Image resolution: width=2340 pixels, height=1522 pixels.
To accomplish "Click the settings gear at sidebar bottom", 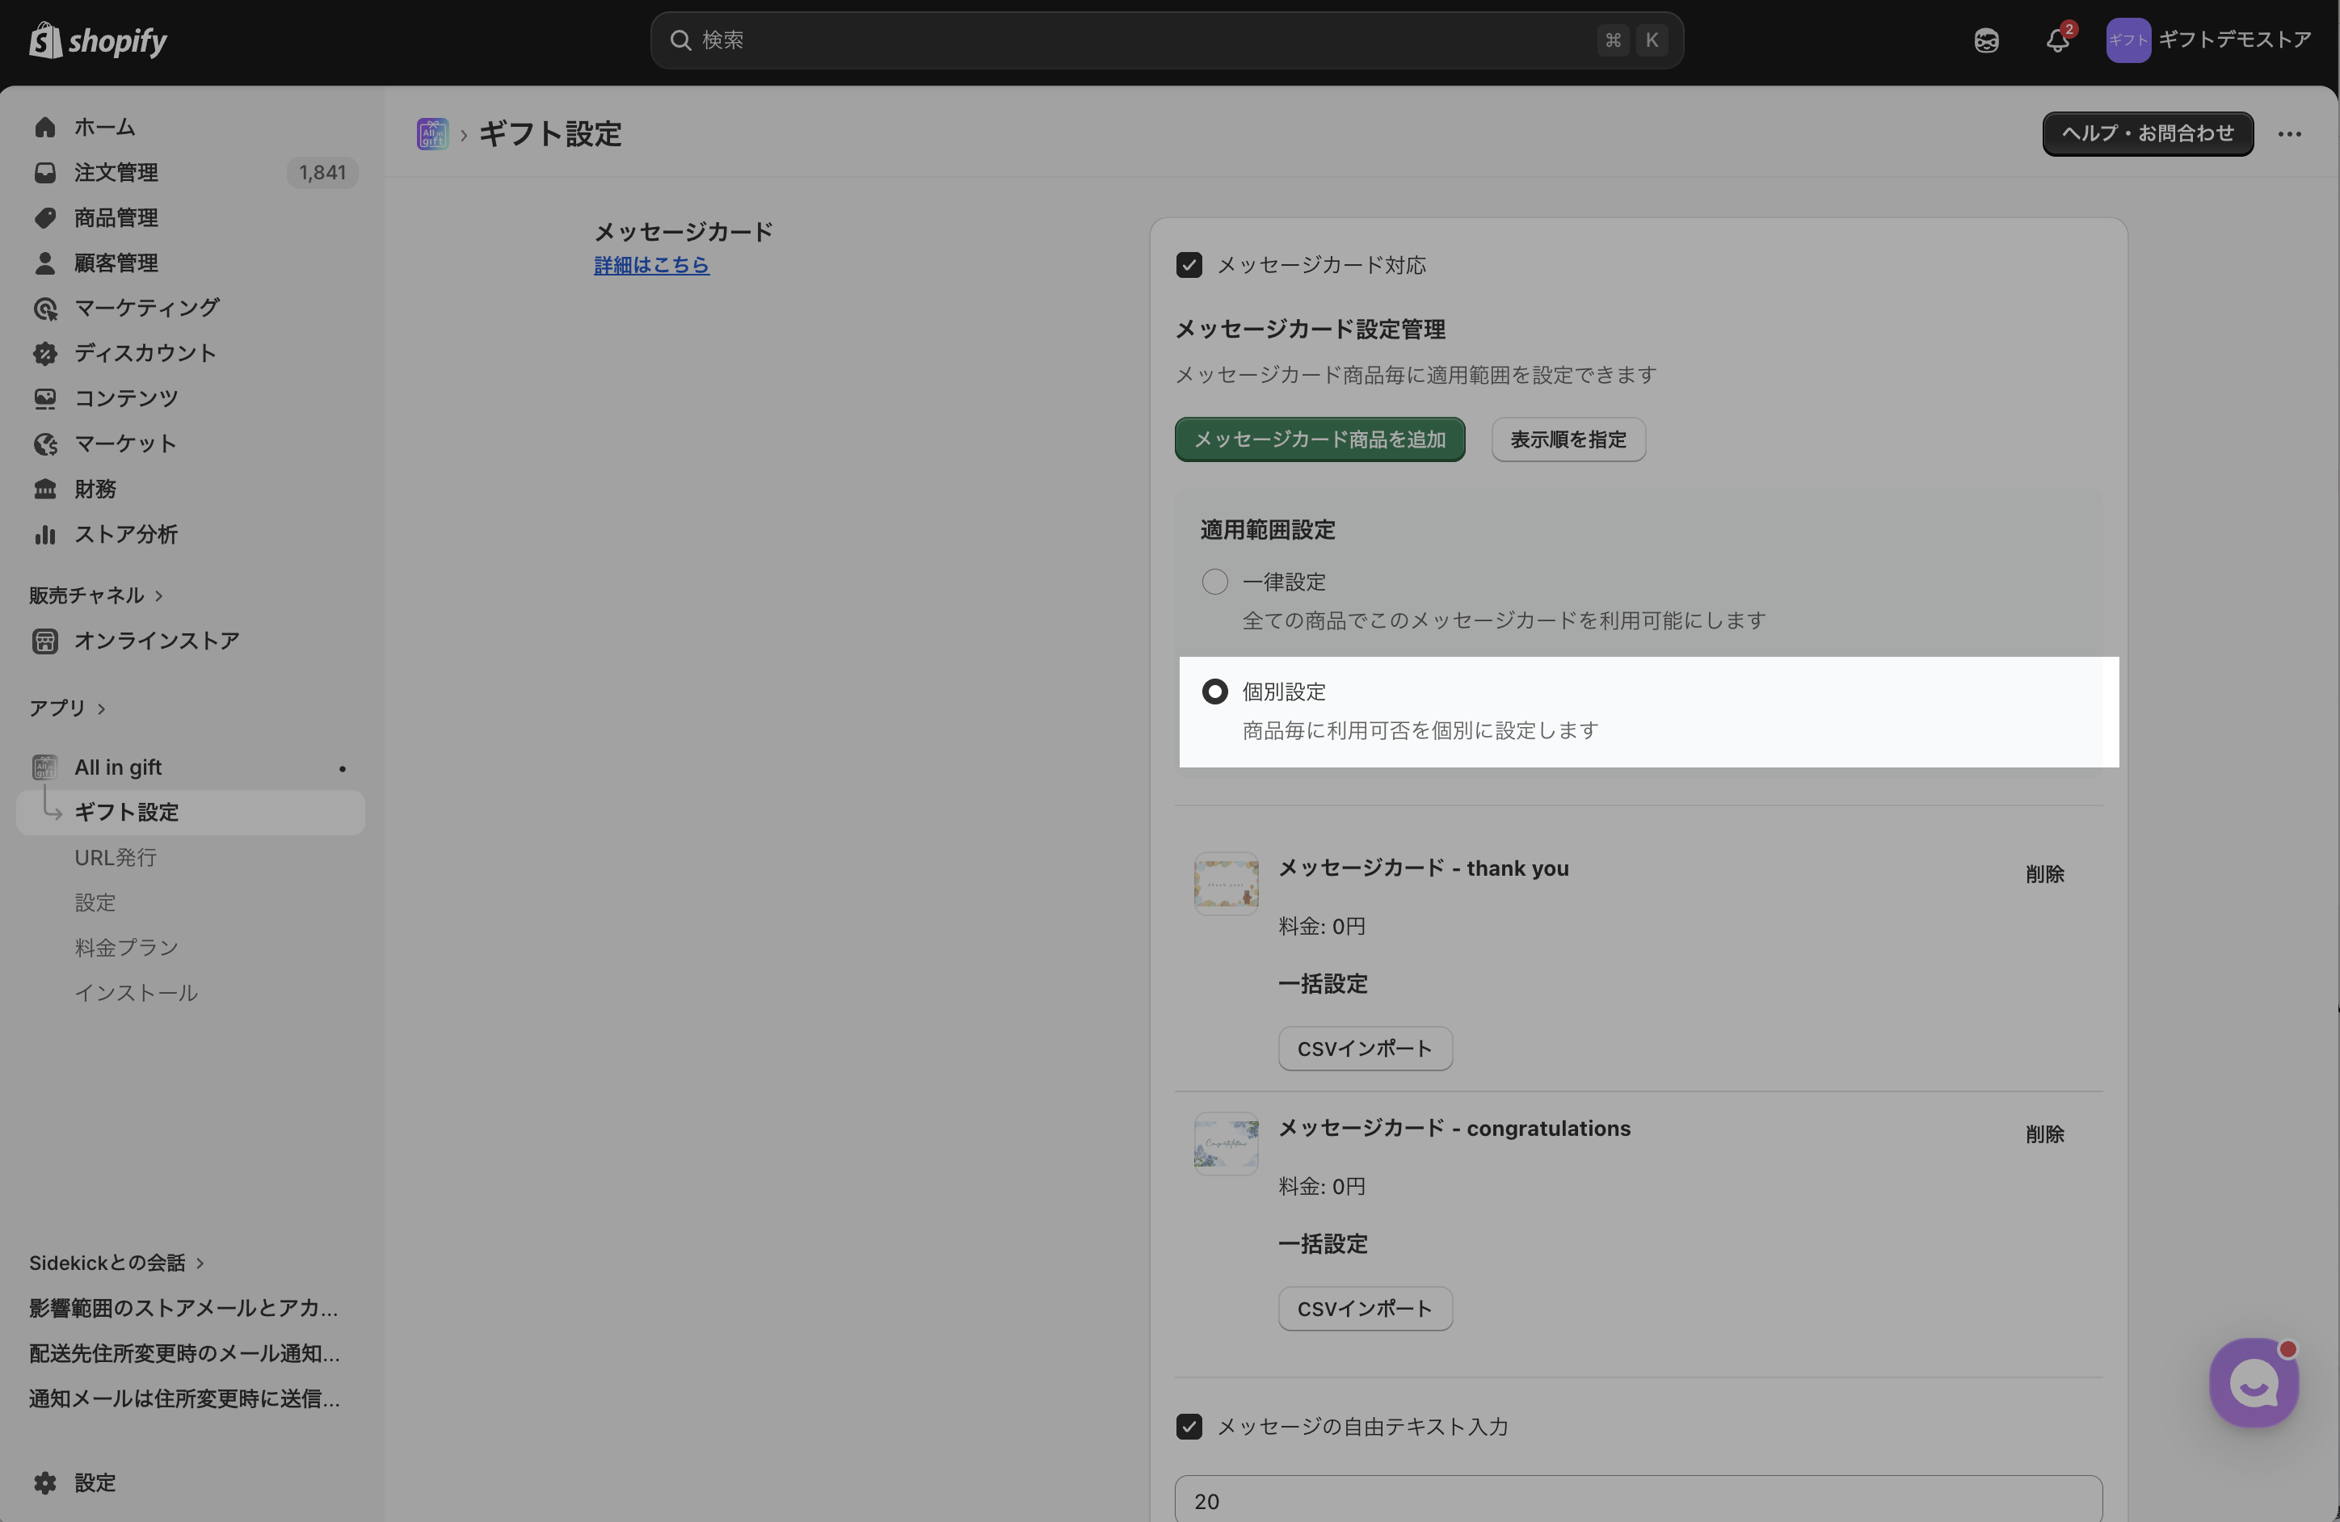I will [45, 1482].
